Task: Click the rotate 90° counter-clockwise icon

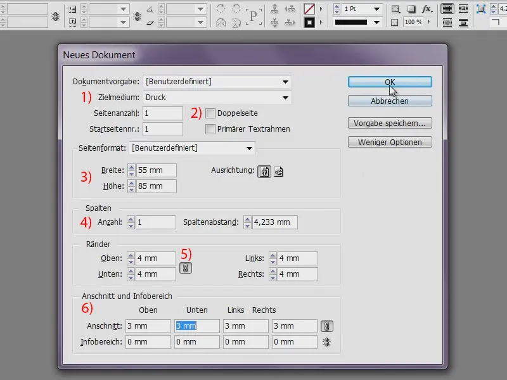Action: coord(236,9)
